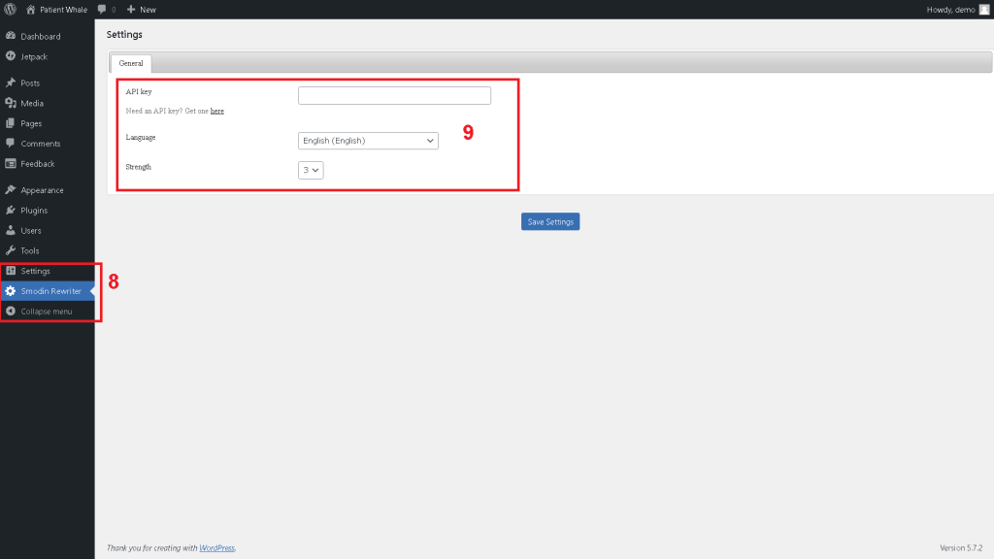Select the Media library sidebar icon

10,103
